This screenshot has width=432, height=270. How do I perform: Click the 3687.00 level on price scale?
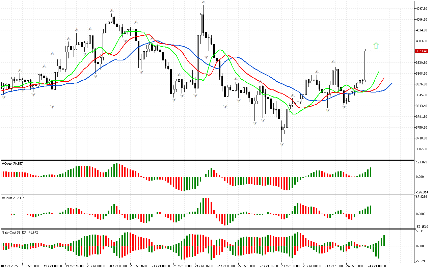pos(422,149)
